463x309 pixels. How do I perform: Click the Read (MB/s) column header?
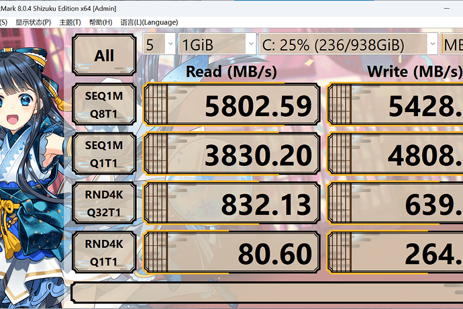[x=232, y=72]
